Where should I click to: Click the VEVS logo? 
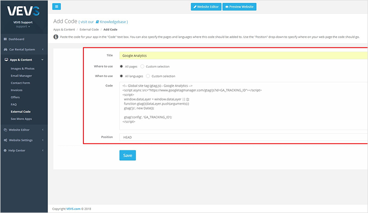tap(23, 11)
